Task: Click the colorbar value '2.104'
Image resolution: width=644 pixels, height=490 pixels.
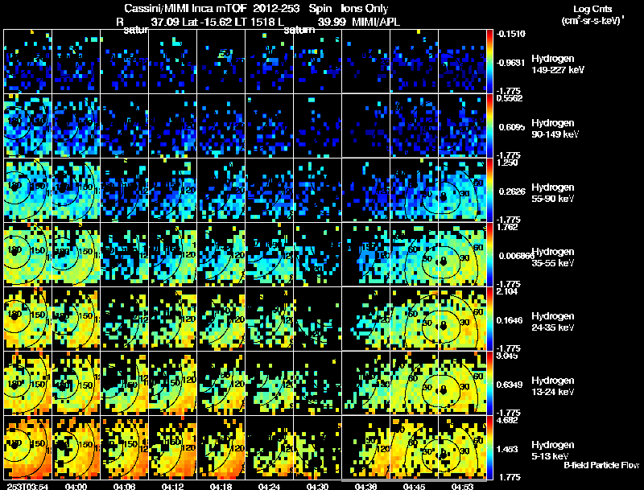Action: pos(507,291)
